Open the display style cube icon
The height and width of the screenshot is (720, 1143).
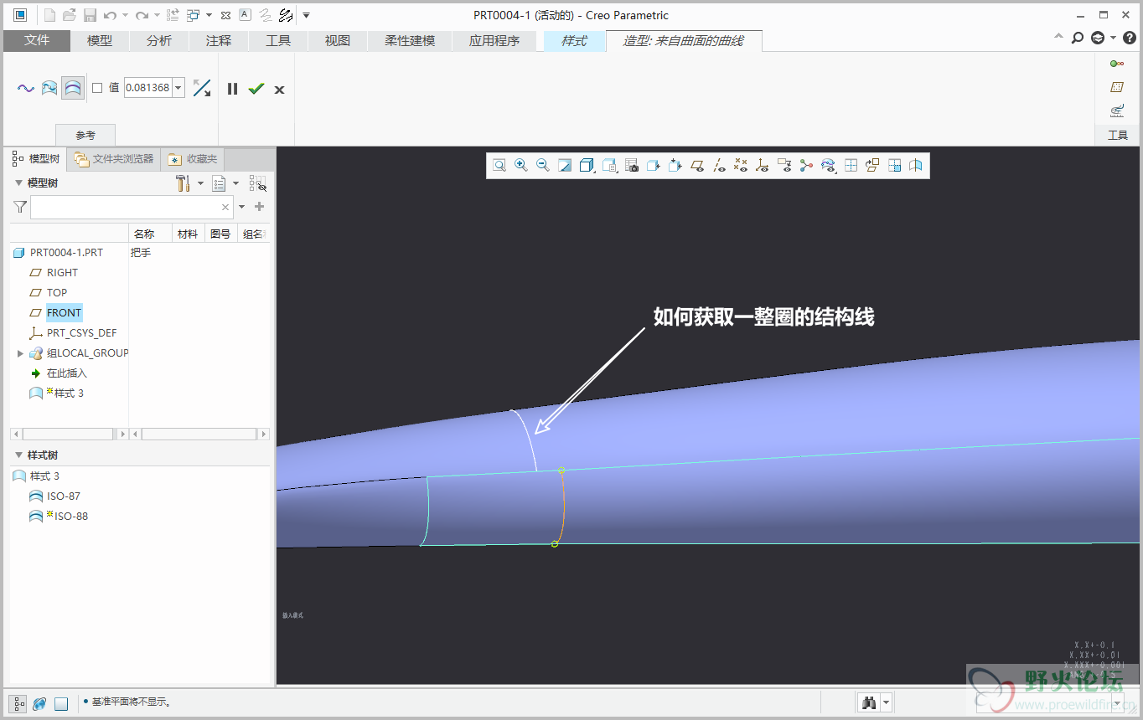pyautogui.click(x=587, y=166)
